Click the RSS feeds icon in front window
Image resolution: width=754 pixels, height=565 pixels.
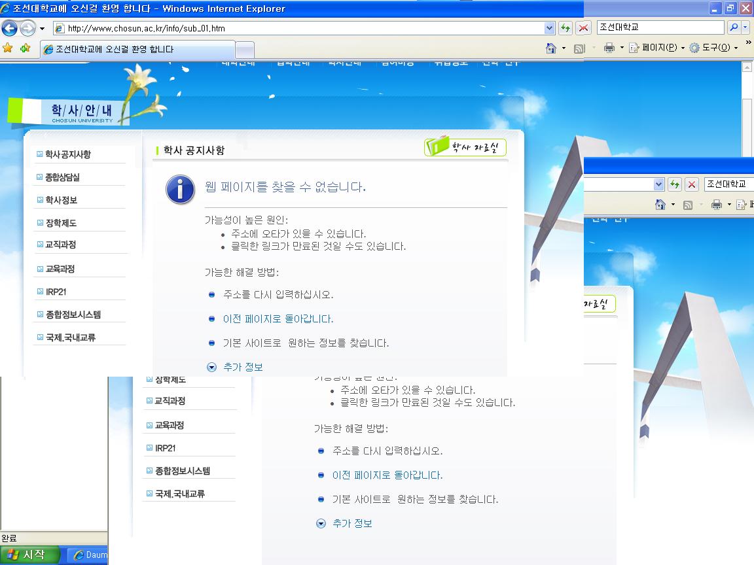pyautogui.click(x=579, y=48)
